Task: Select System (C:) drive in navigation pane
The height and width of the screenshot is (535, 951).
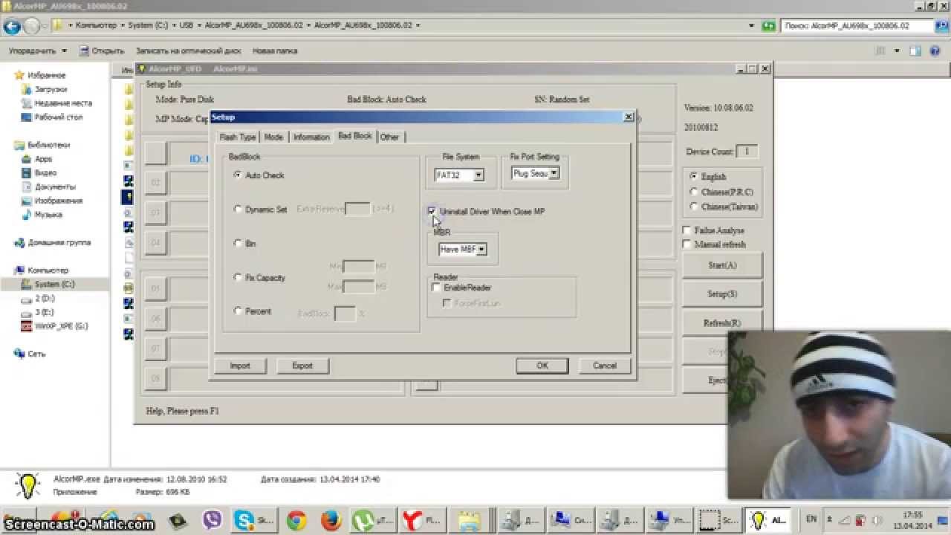Action: click(x=53, y=284)
